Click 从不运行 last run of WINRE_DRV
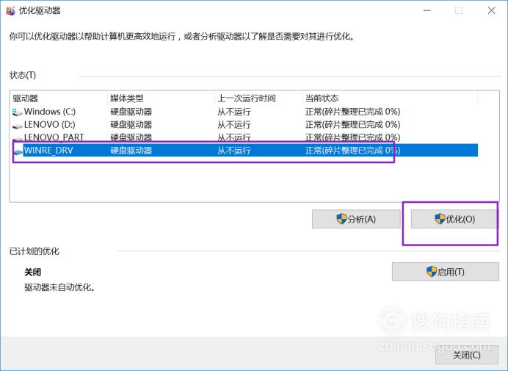Screen dimensions: 508x371 (234, 151)
